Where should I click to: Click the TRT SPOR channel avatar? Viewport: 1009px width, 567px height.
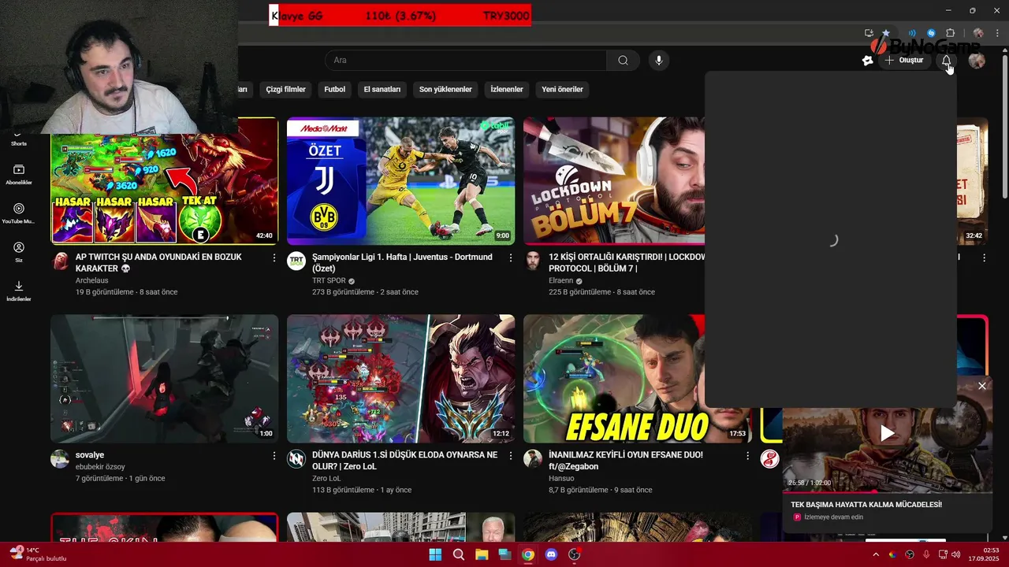296,261
